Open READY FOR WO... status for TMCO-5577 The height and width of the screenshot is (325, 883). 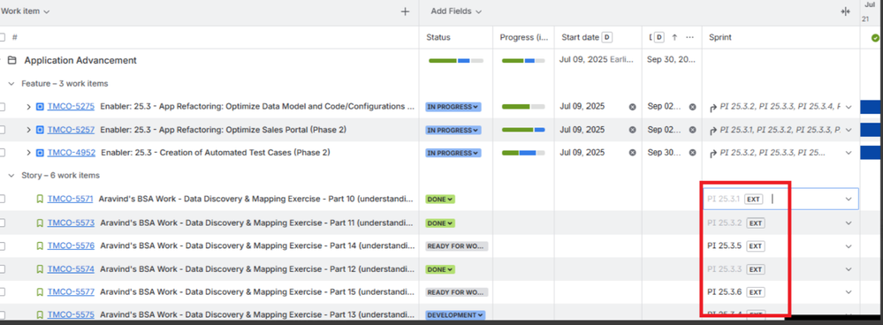[x=457, y=292]
